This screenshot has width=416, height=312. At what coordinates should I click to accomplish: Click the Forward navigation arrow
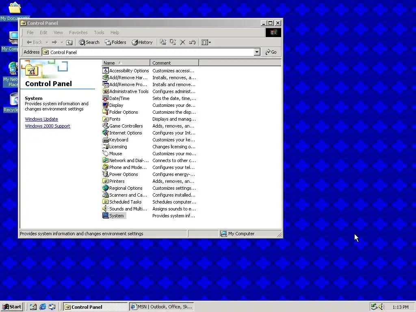tap(54, 42)
